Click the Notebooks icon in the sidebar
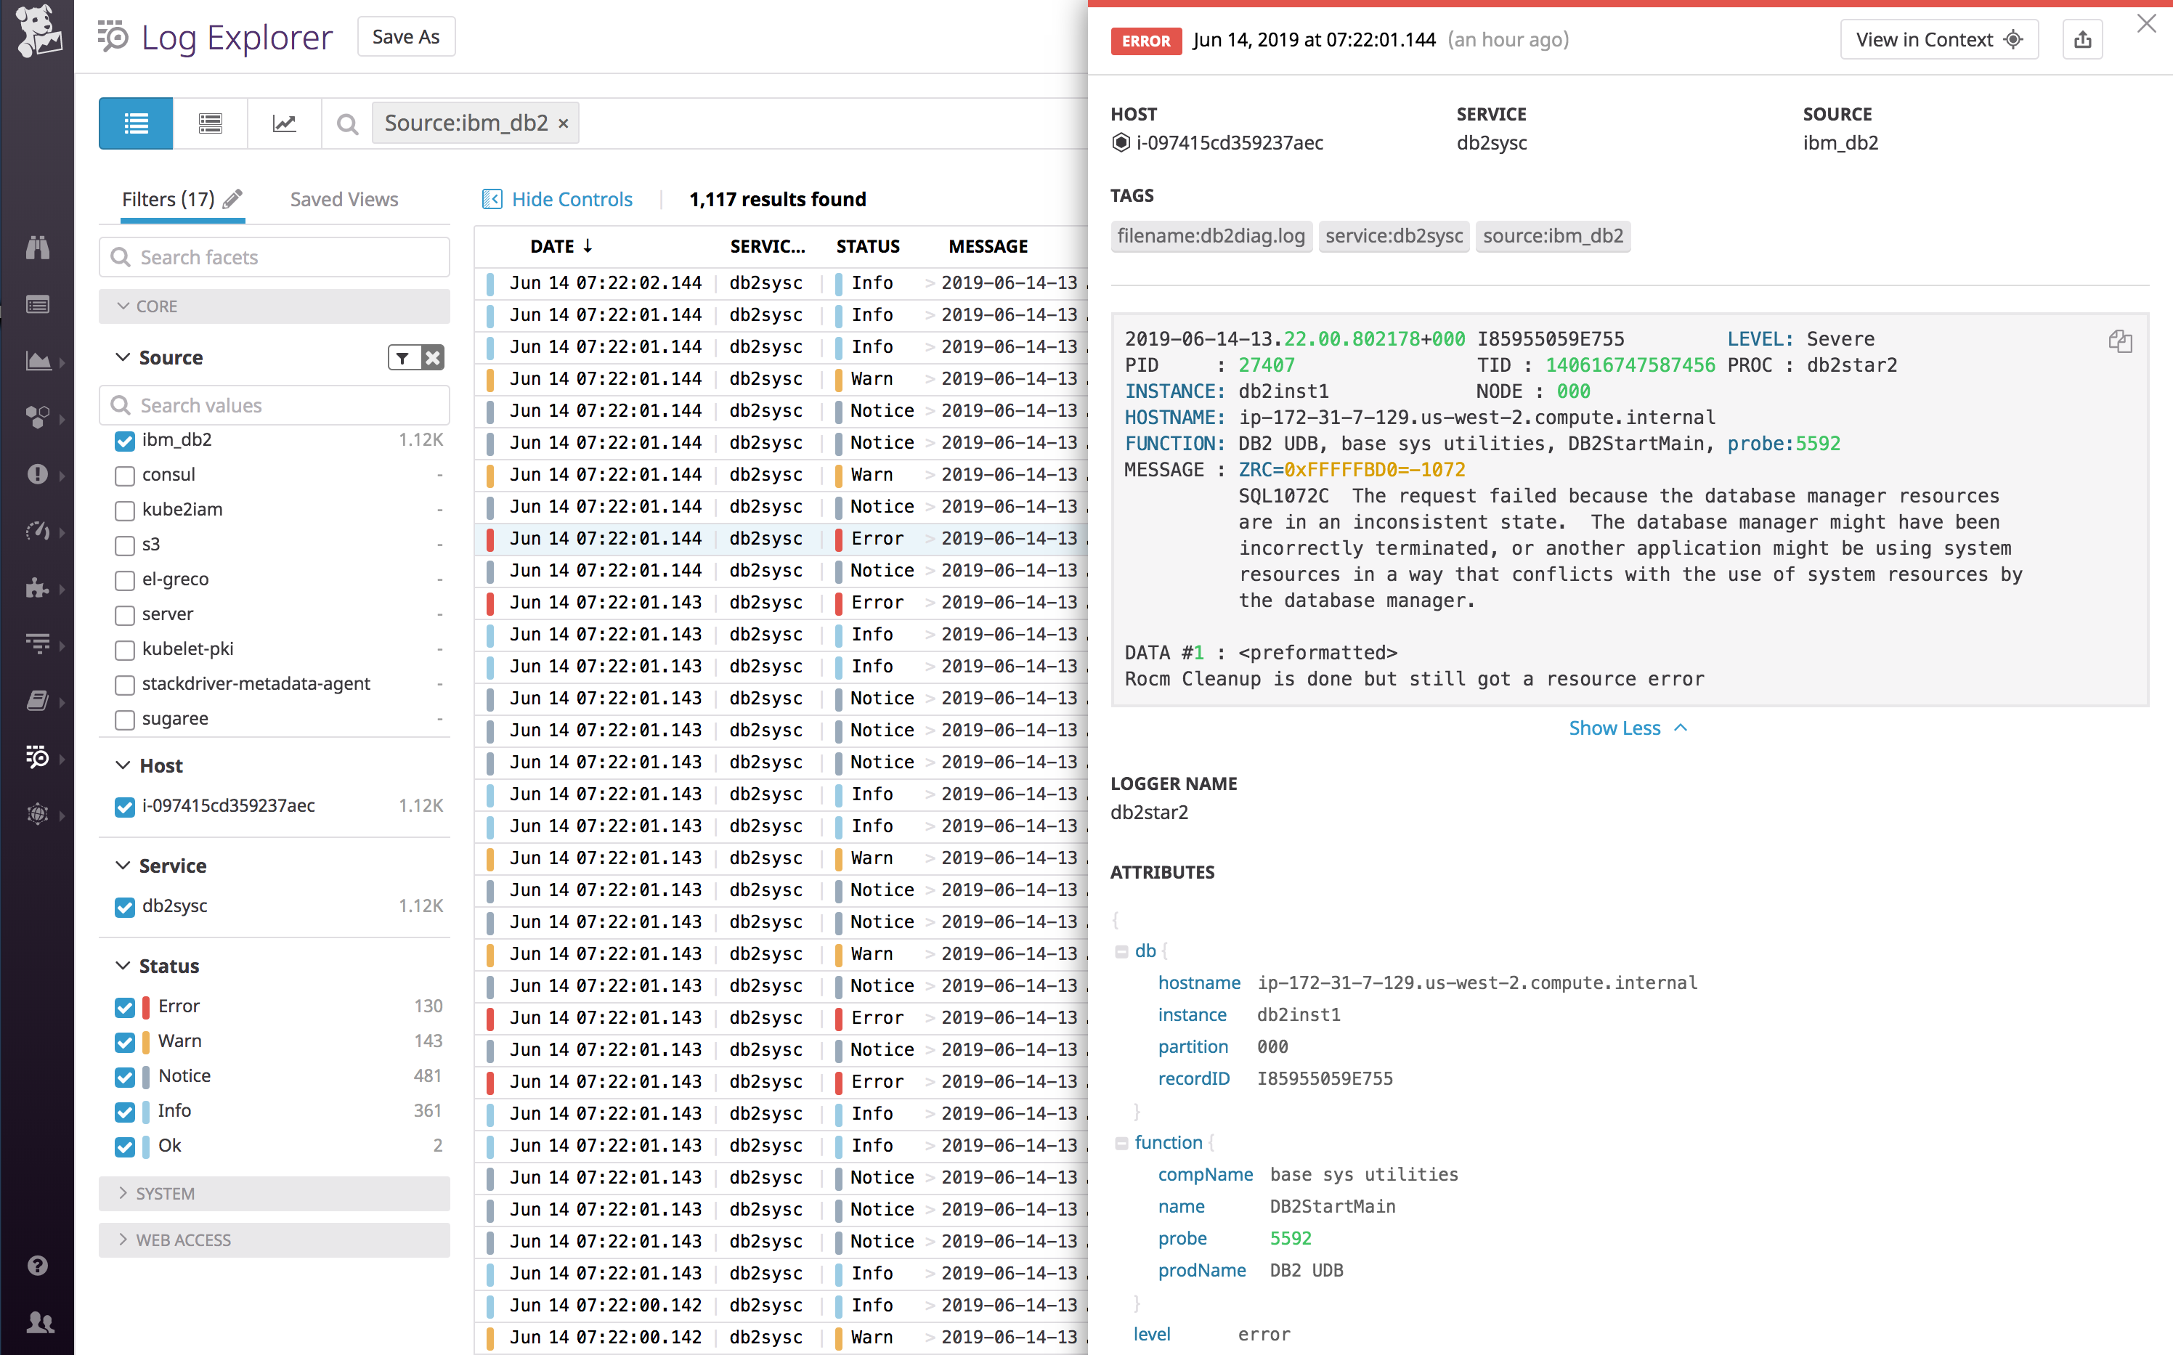Viewport: 2173px width, 1355px height. [38, 703]
